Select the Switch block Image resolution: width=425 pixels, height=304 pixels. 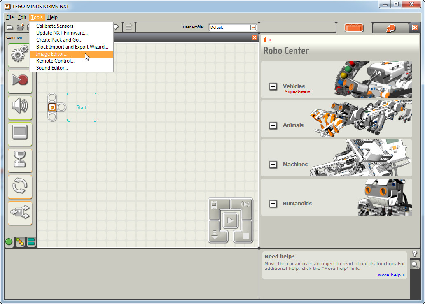(x=20, y=213)
